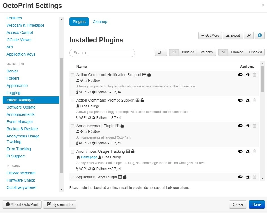Click cleanup eraser icon for Anonymous Usage Tracking
The height and width of the screenshot is (213, 267).
coord(248,152)
